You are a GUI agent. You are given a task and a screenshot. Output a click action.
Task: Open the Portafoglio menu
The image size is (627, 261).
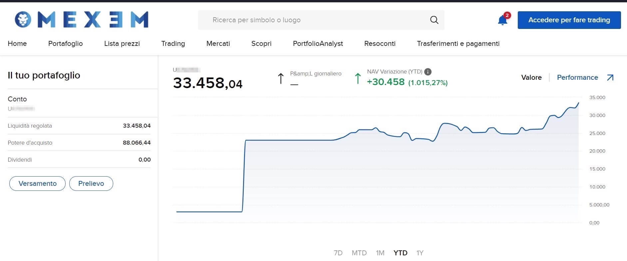(x=65, y=44)
